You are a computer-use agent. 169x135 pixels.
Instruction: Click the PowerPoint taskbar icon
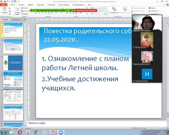coord(52,132)
